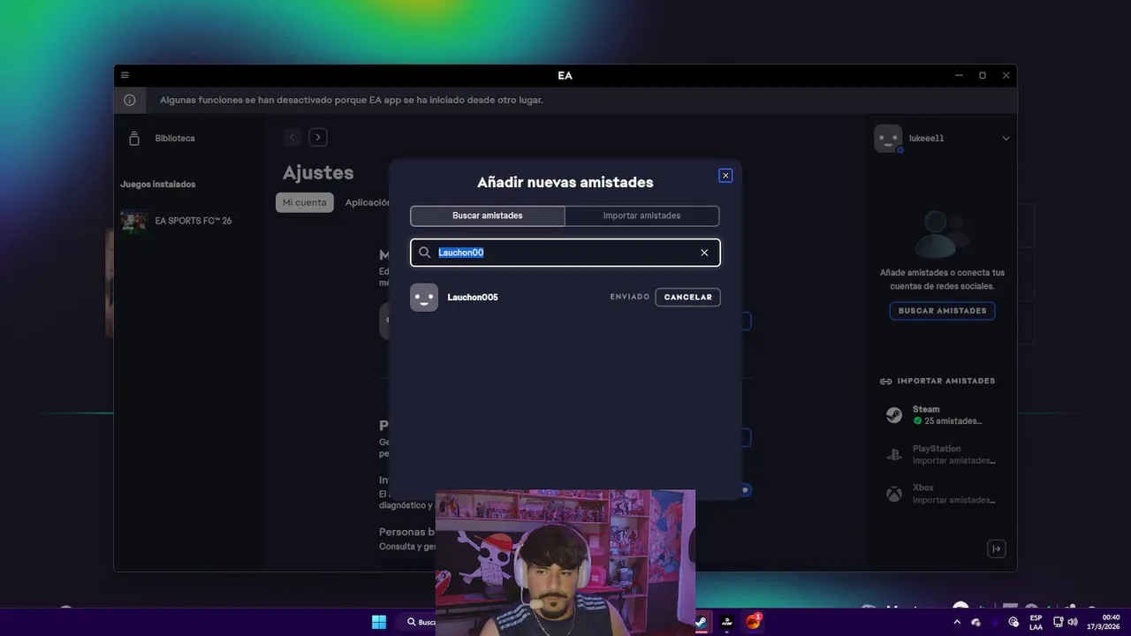Switch to Importar amistades tab
This screenshot has width=1131, height=636.
pos(641,216)
